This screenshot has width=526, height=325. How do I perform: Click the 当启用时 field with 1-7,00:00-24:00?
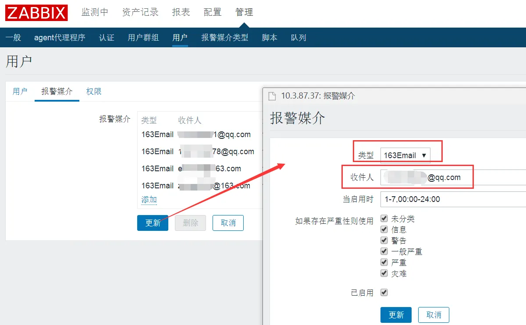[x=453, y=199]
